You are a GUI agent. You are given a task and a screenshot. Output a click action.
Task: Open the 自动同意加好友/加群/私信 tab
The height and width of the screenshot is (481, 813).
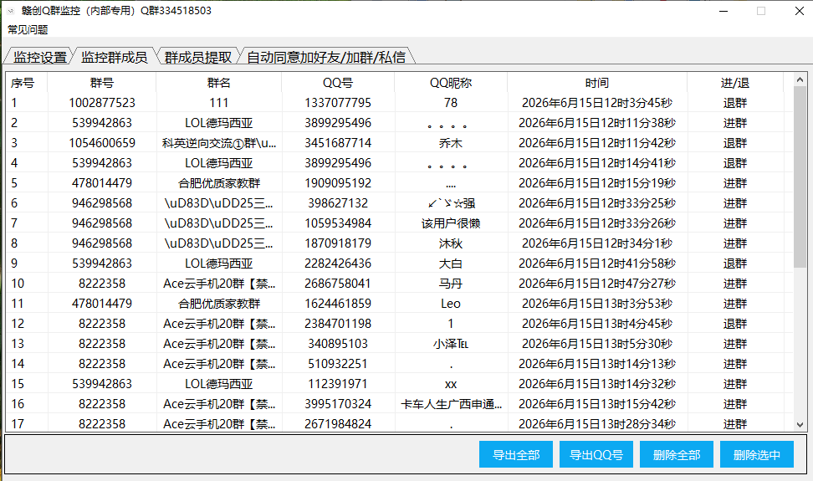[326, 57]
